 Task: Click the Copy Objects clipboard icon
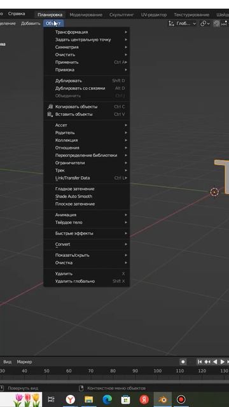(x=50, y=107)
